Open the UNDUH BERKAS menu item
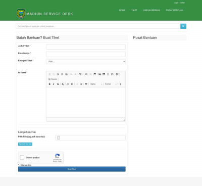 (x=151, y=10)
